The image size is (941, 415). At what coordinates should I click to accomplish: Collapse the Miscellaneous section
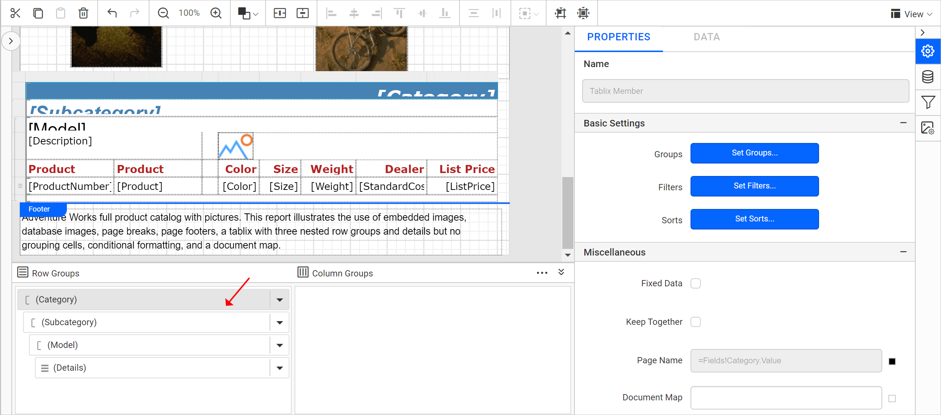(903, 252)
